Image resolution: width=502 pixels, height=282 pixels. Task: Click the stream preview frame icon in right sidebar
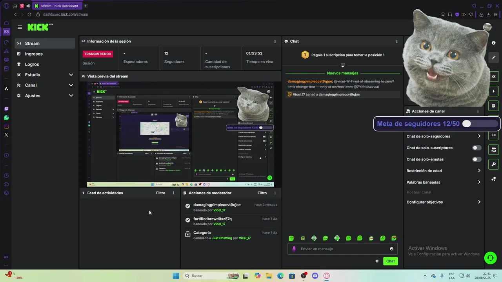(x=494, y=76)
